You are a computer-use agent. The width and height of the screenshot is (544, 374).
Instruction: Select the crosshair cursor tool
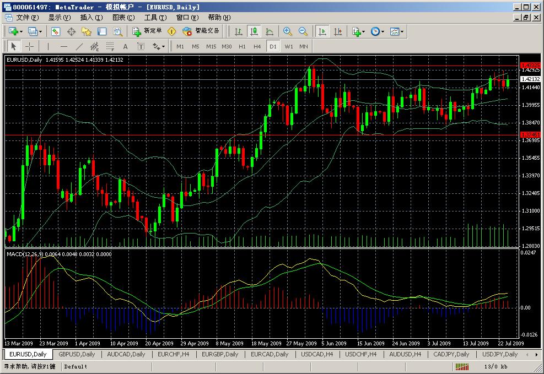(x=30, y=46)
